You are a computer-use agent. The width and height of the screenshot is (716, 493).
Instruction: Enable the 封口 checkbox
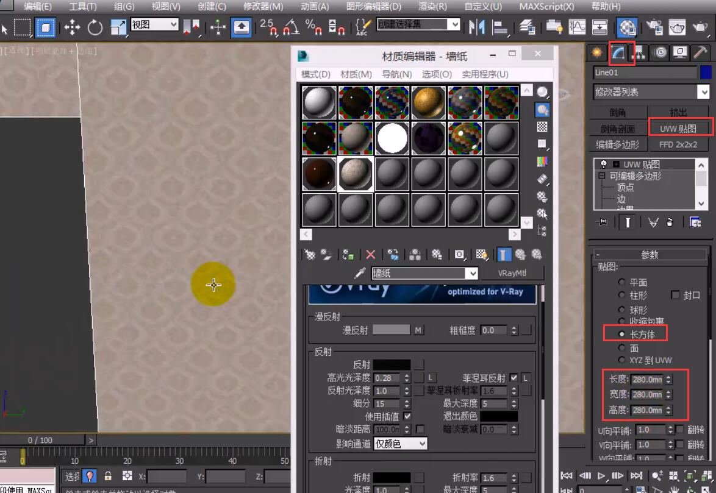(675, 295)
